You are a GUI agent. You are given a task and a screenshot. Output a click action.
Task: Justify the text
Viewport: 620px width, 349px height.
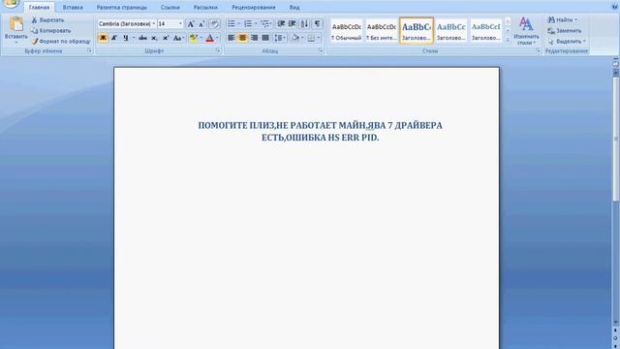[x=265, y=38]
